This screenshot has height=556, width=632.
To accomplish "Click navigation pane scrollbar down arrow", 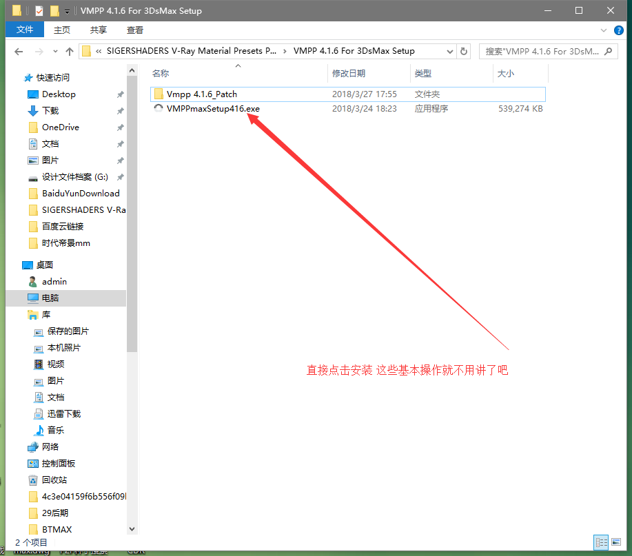I will [132, 529].
